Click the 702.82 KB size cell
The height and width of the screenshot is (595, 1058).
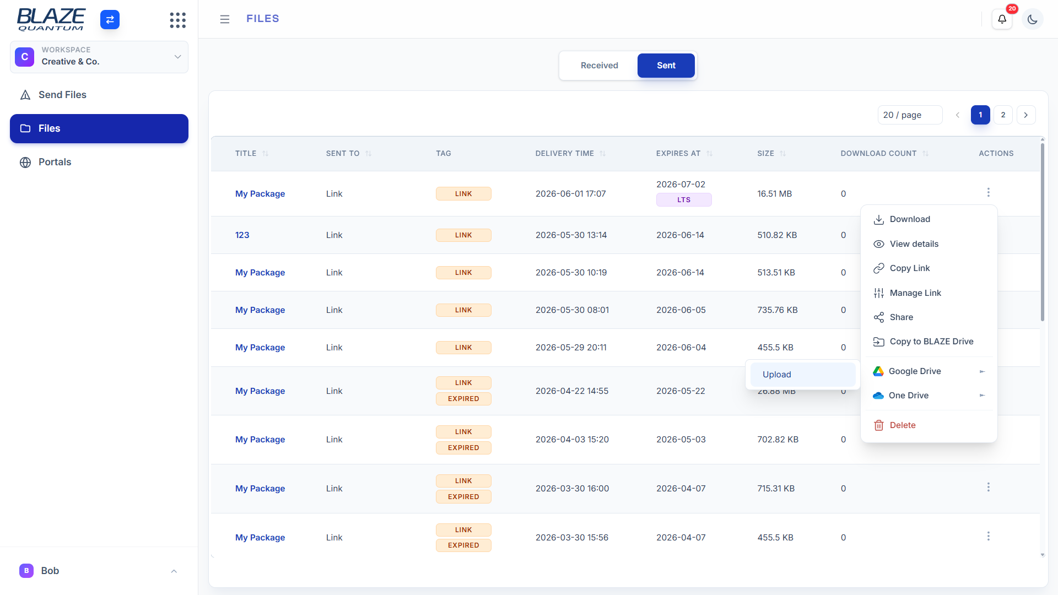tap(778, 440)
